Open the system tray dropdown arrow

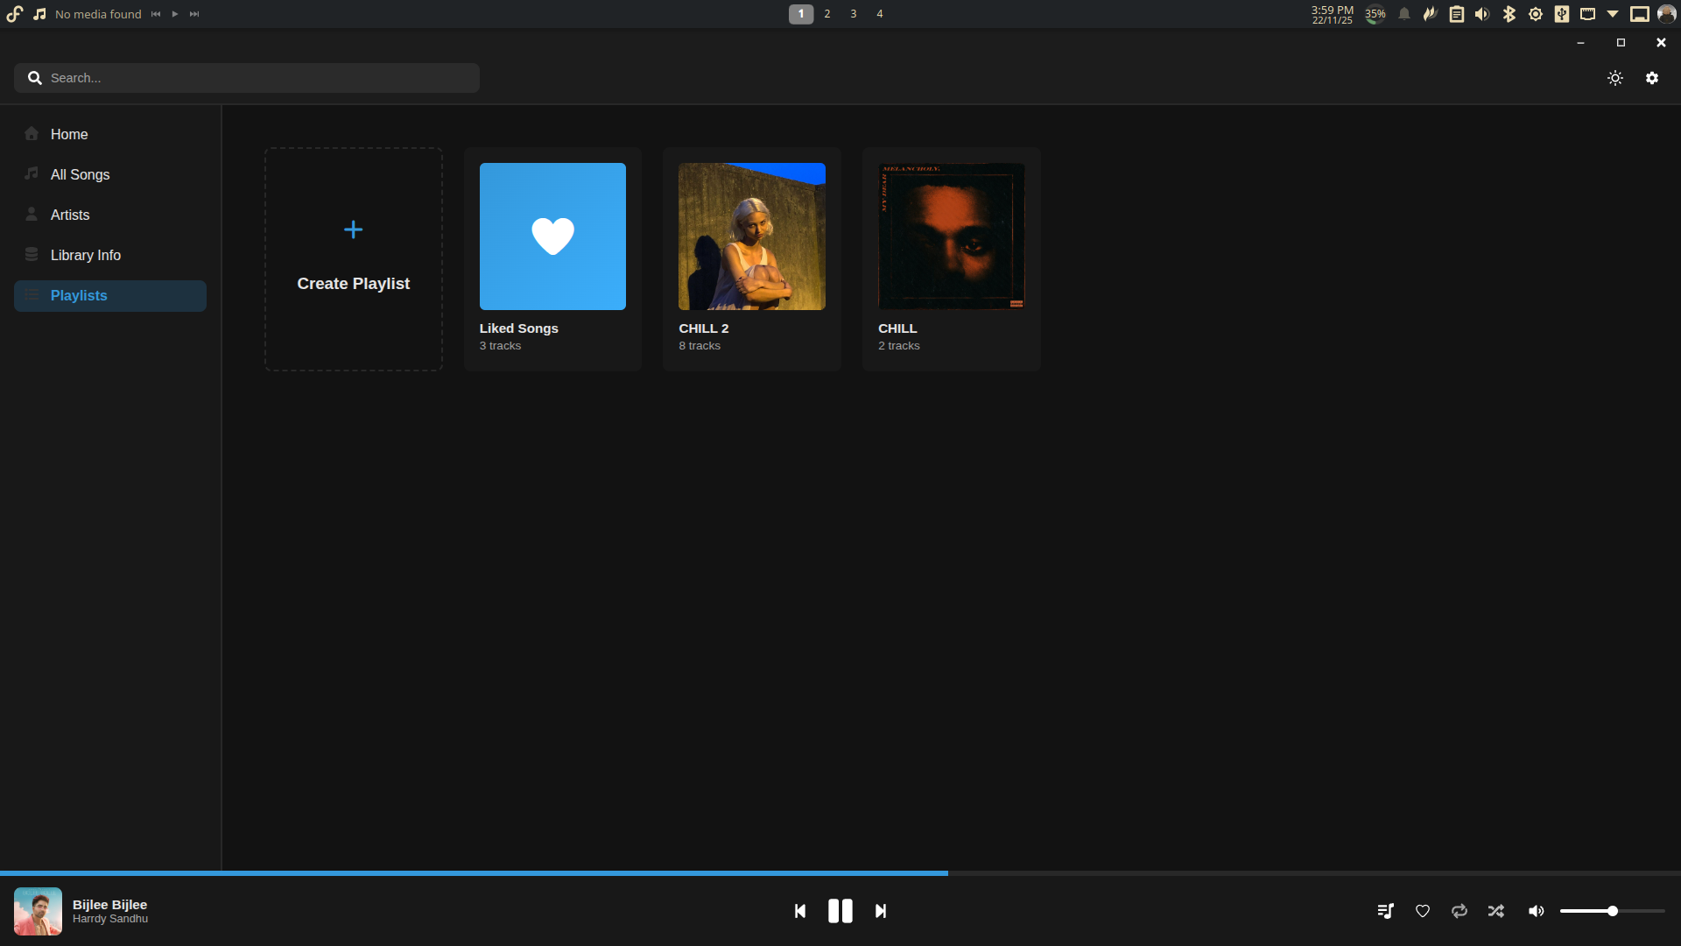click(x=1612, y=13)
